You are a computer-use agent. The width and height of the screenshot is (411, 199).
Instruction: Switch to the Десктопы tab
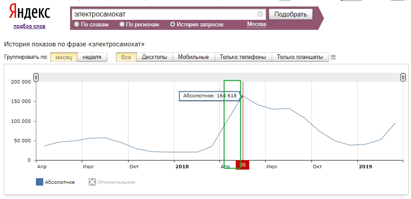coord(154,57)
